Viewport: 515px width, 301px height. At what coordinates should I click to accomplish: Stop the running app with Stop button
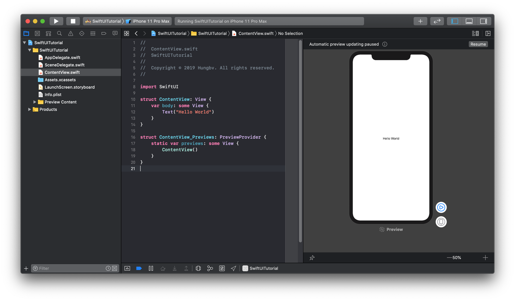point(73,21)
